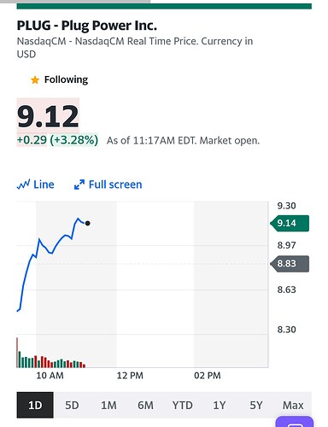Click the green 9.14 current price tag

click(290, 223)
